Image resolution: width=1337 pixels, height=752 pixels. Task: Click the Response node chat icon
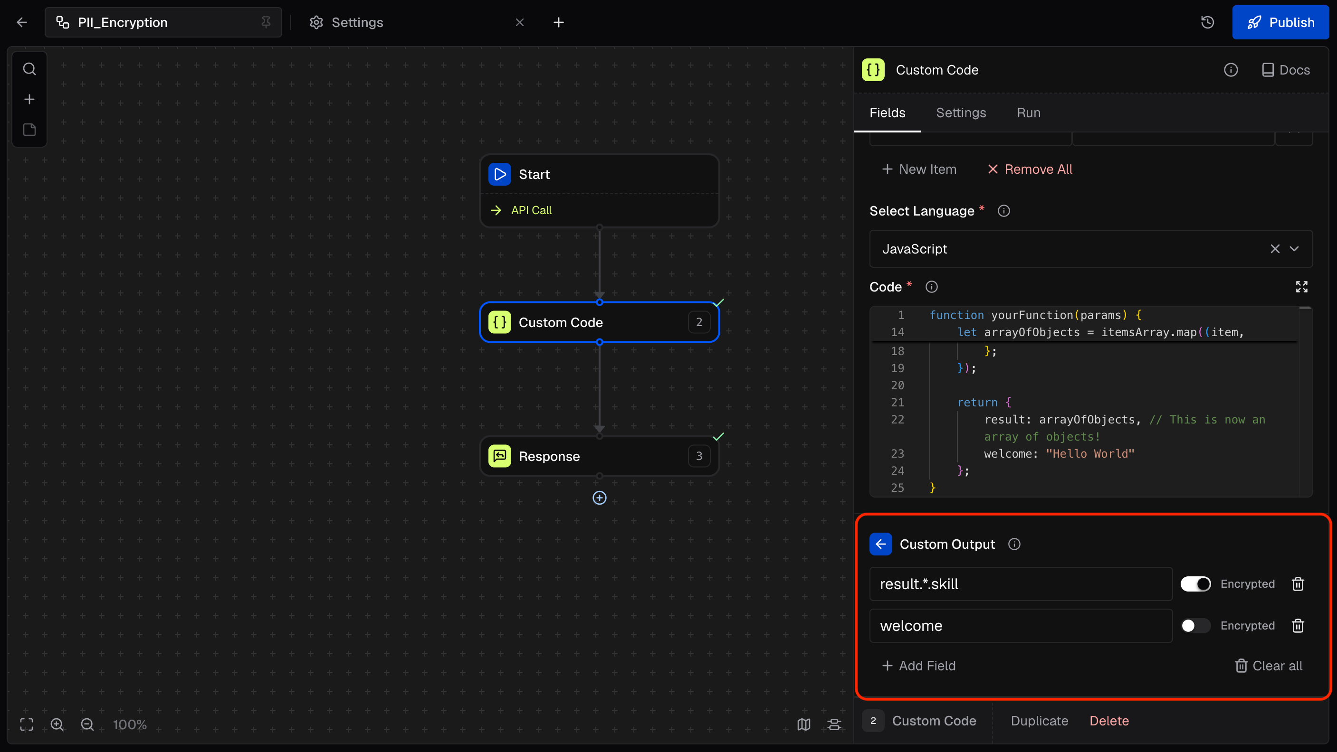[x=500, y=456]
